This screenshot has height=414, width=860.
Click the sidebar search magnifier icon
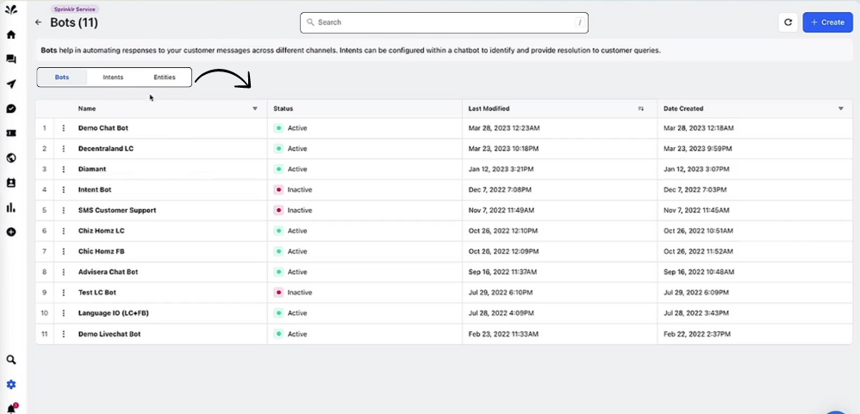click(11, 360)
